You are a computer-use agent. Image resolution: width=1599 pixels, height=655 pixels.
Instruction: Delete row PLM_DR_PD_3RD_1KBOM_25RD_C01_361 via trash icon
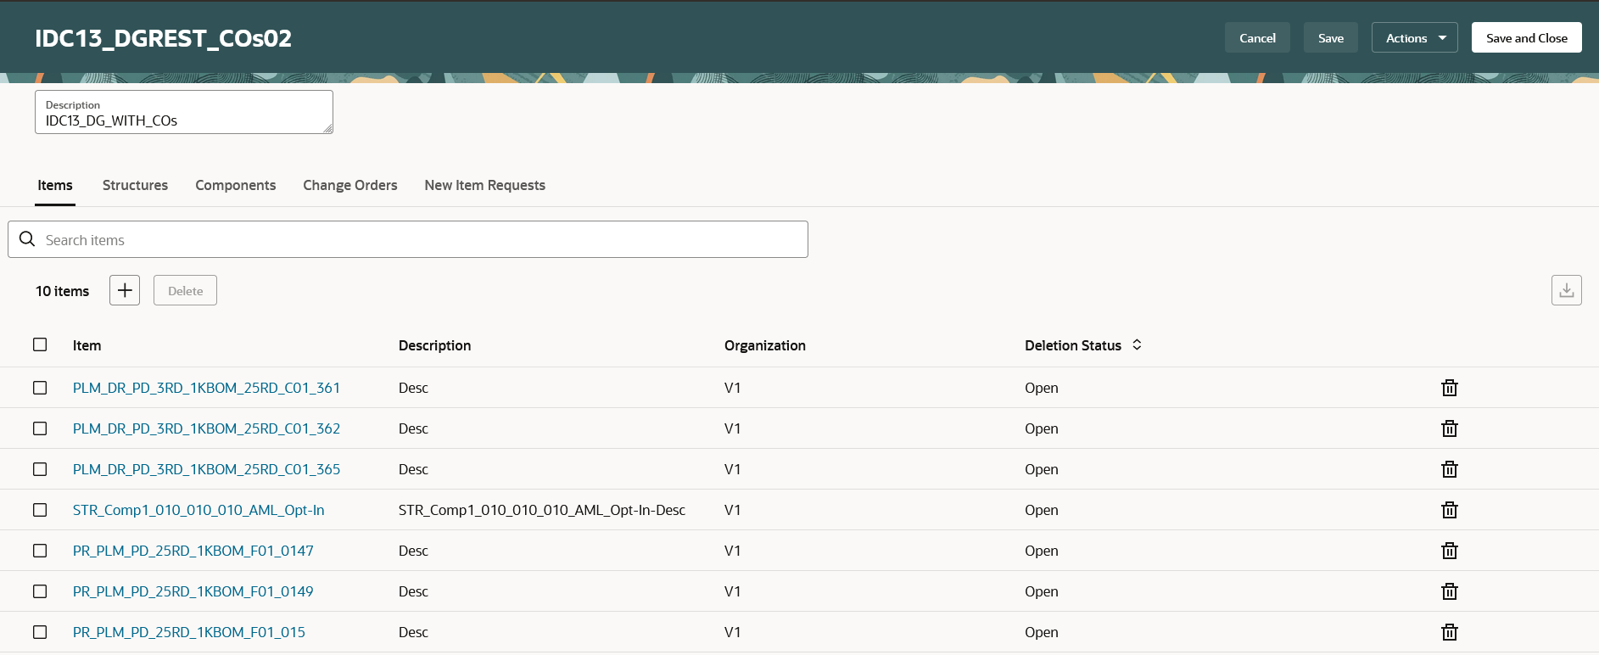(1450, 388)
